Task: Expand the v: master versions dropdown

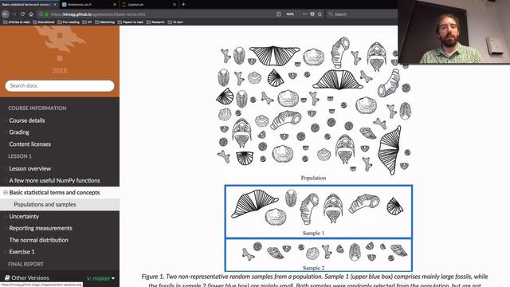Action: coord(101,278)
